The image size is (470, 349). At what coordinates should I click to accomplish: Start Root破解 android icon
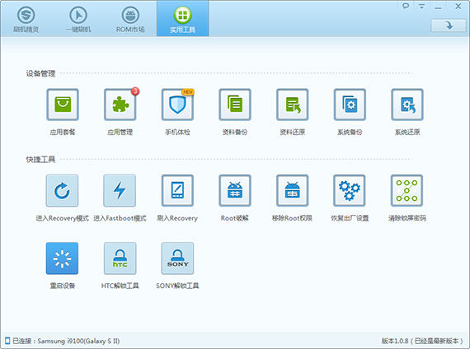(x=235, y=191)
